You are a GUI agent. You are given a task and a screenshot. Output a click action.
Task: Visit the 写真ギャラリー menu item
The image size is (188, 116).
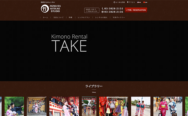[x=119, y=17]
